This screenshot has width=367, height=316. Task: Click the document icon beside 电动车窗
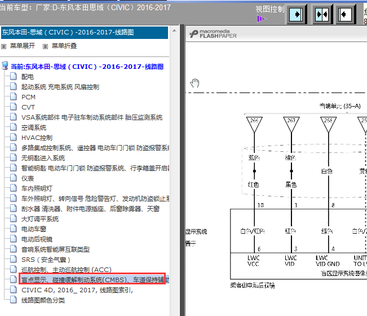14,229
